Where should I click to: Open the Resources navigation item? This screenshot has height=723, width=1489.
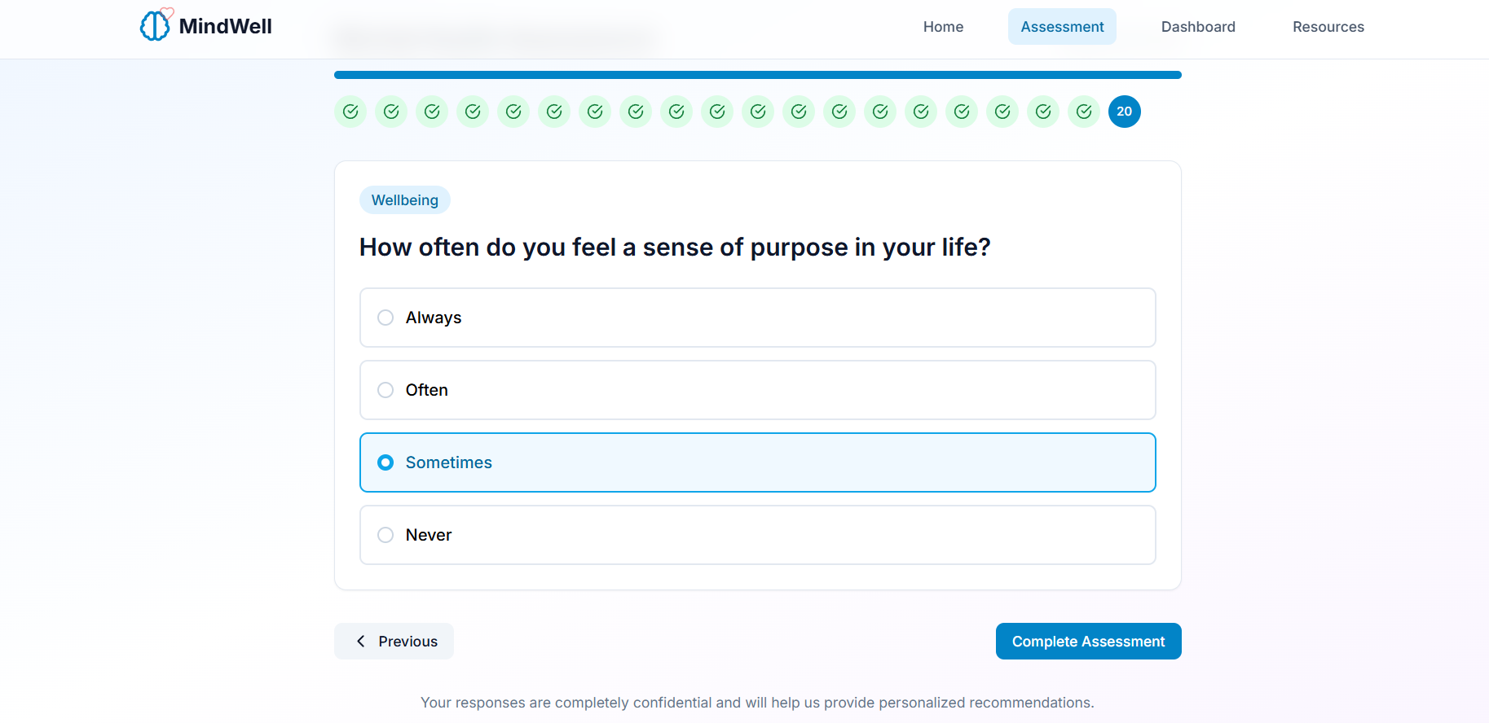click(1328, 27)
